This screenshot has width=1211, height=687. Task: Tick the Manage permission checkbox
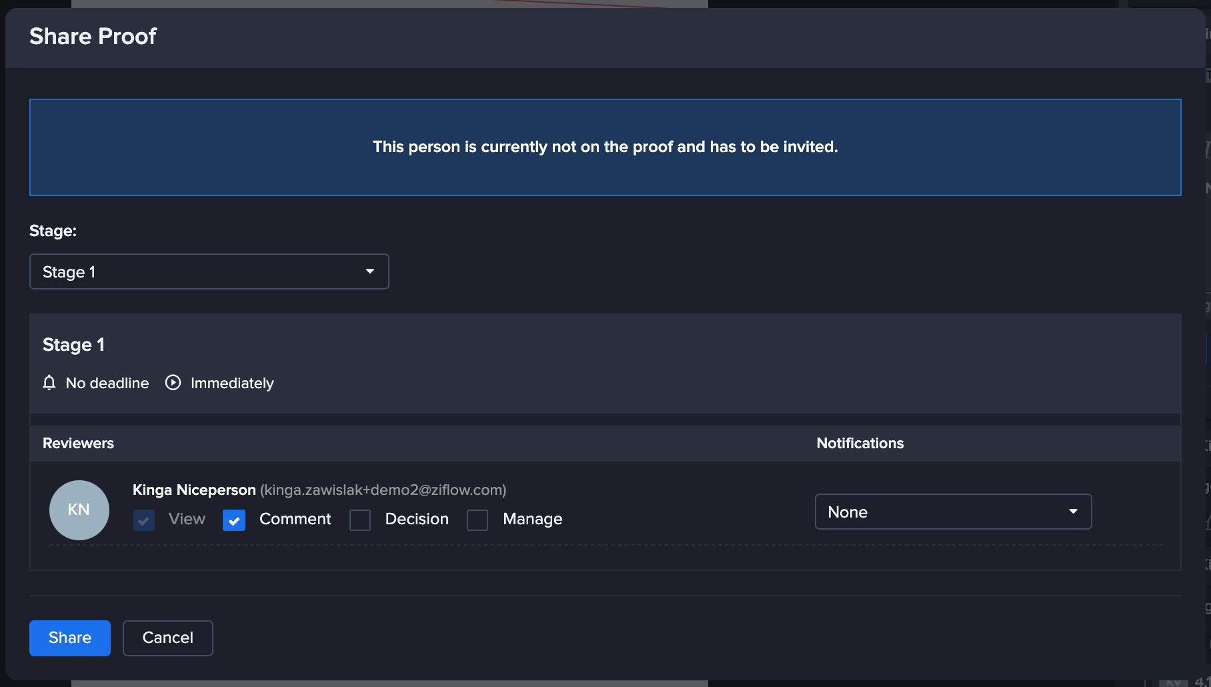[x=477, y=520]
